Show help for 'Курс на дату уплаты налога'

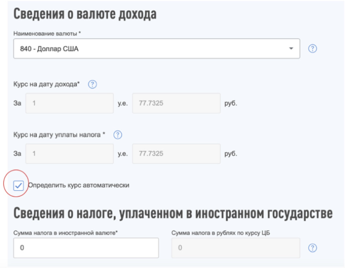[118, 135]
